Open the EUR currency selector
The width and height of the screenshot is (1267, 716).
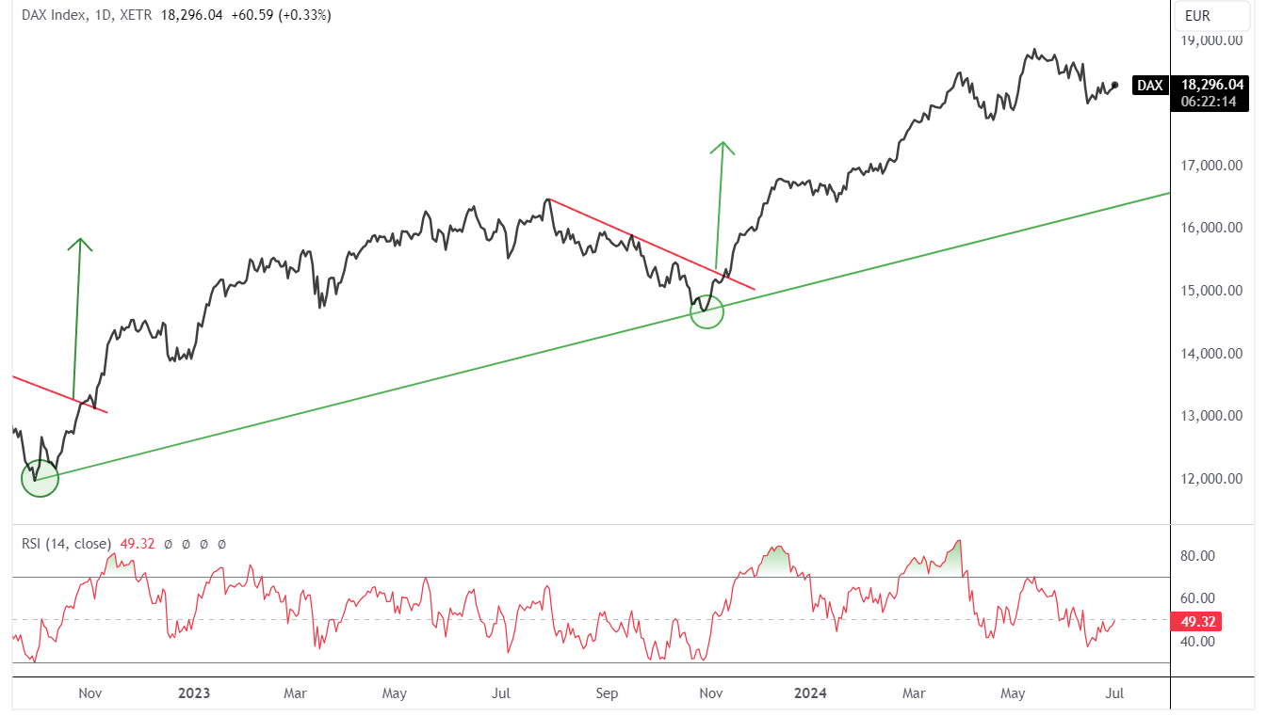(1210, 16)
